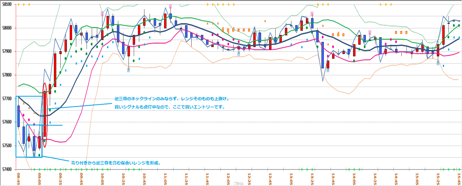Select the 10:05 time label on the x-axis
Viewport: 462px width, 186px height.
[x=102, y=179]
